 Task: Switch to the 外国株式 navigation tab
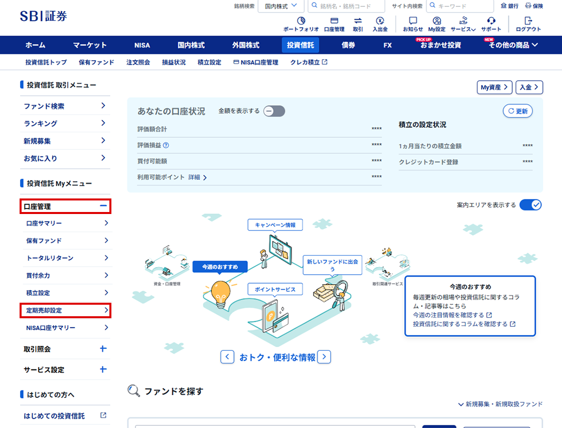pyautogui.click(x=246, y=45)
